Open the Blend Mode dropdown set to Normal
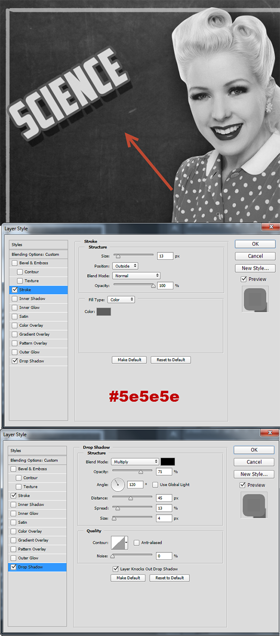The height and width of the screenshot is (636, 280). point(136,276)
